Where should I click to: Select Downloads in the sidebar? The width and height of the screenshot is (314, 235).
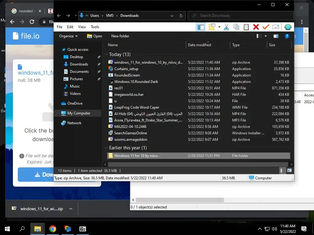coord(79,64)
